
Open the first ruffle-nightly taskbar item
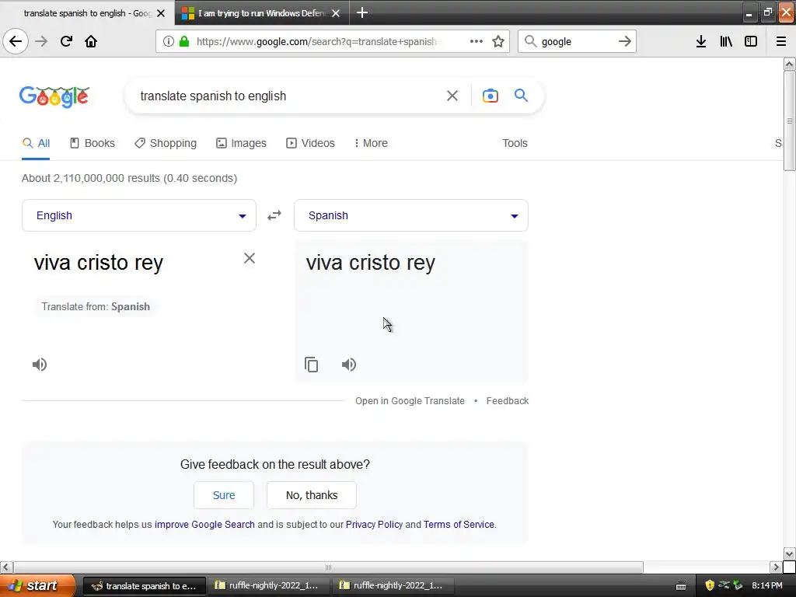point(268,586)
